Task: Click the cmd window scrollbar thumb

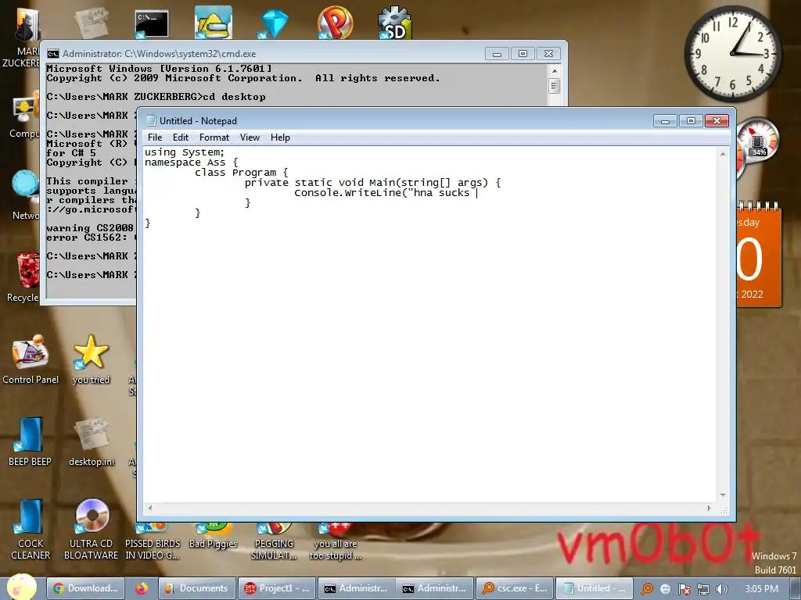Action: pos(555,85)
